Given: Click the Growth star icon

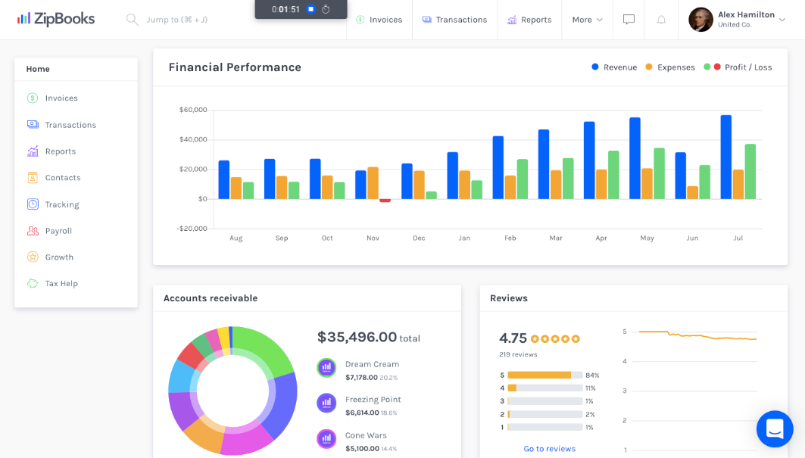Looking at the screenshot, I should click(31, 257).
